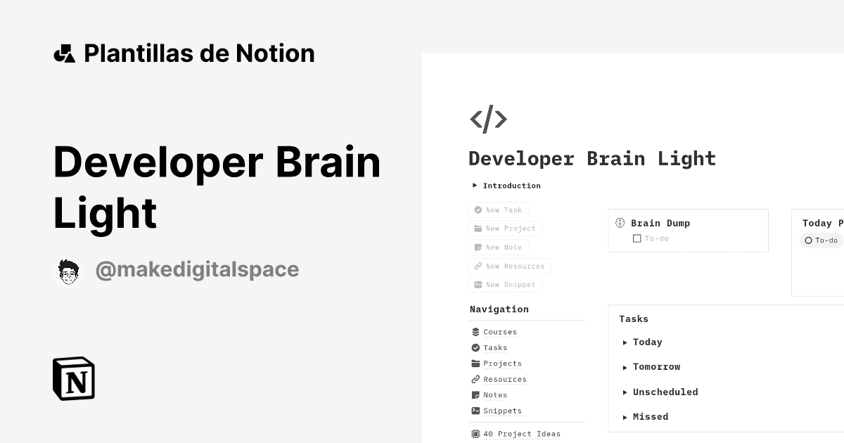Select the To-do circle in Today Planner
The image size is (844, 443).
click(x=808, y=240)
